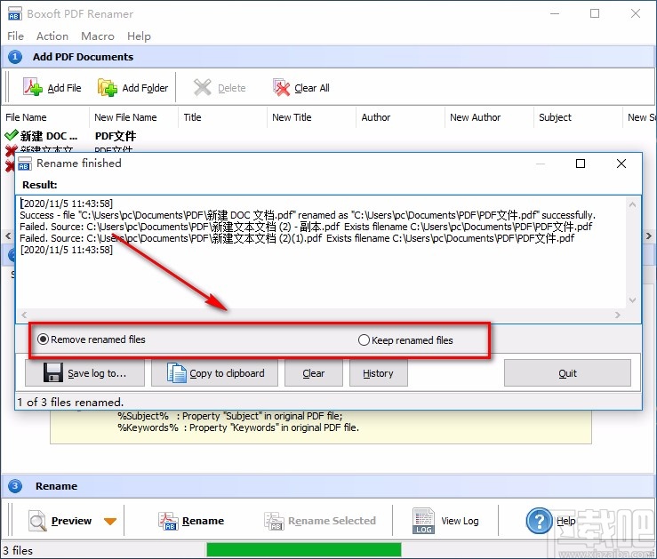This screenshot has height=559, width=657.
Task: Open the Action menu
Action: [52, 36]
